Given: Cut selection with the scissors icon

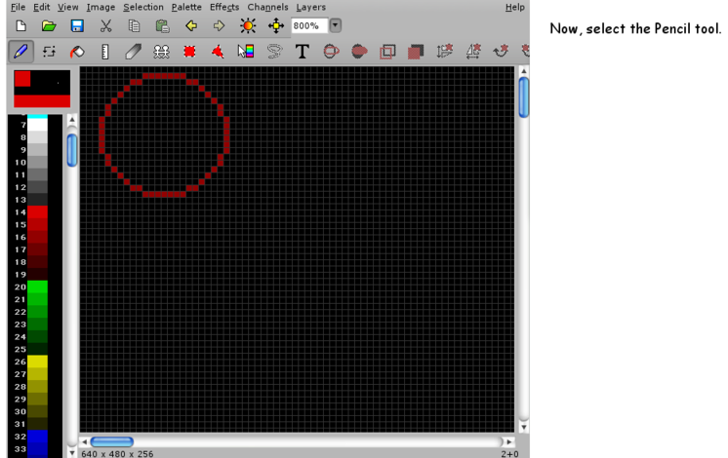Looking at the screenshot, I should [105, 25].
